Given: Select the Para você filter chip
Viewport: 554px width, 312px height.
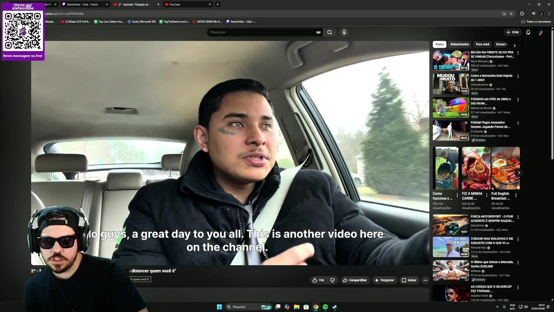Looking at the screenshot, I should (x=483, y=44).
